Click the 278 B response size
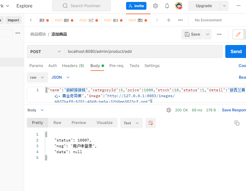 pos(211,110)
